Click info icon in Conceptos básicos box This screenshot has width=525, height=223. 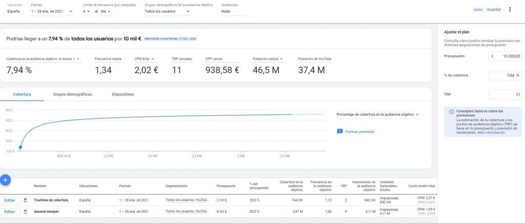point(451,111)
